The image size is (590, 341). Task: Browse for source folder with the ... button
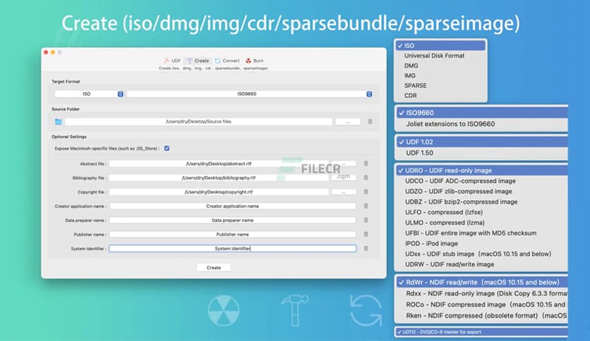tap(348, 122)
